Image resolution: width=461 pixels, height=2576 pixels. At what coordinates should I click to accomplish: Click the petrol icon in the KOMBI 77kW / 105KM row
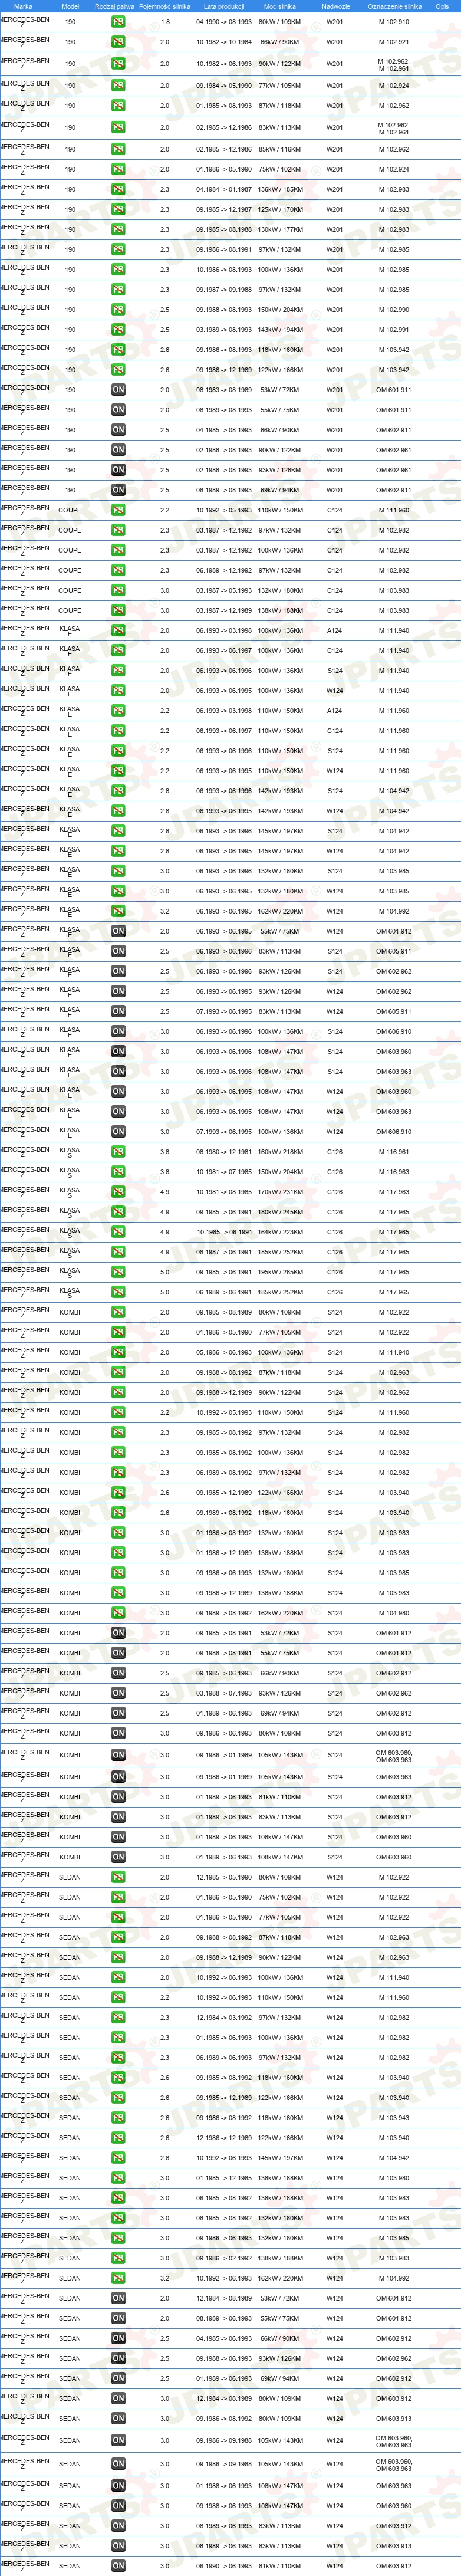point(118,1332)
